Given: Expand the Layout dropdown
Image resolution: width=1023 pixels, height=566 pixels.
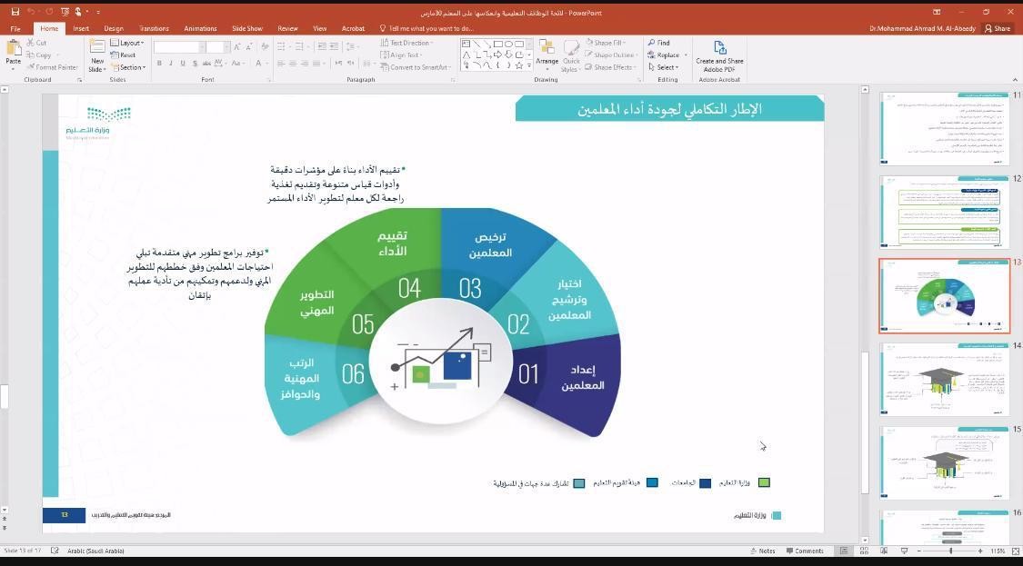Looking at the screenshot, I should pyautogui.click(x=126, y=43).
